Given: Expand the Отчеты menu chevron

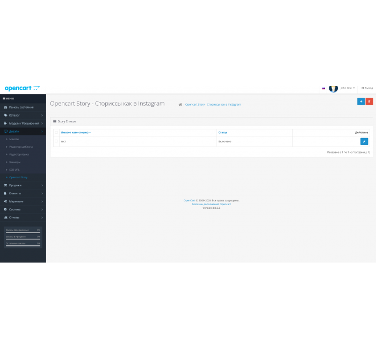Looking at the screenshot, I should click(42, 217).
